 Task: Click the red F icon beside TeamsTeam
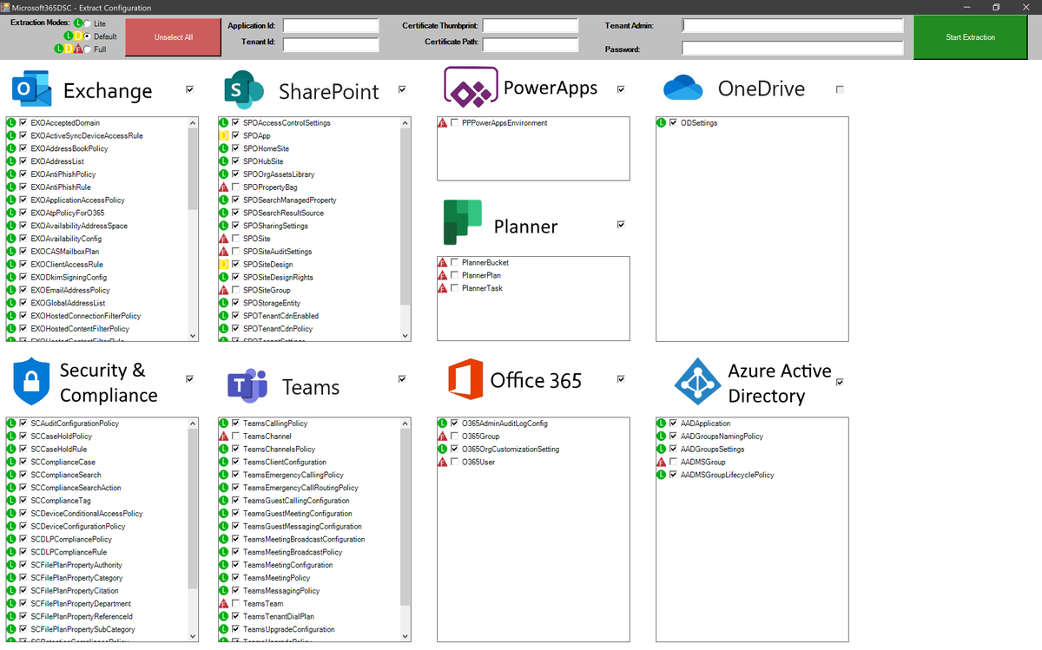coord(224,604)
